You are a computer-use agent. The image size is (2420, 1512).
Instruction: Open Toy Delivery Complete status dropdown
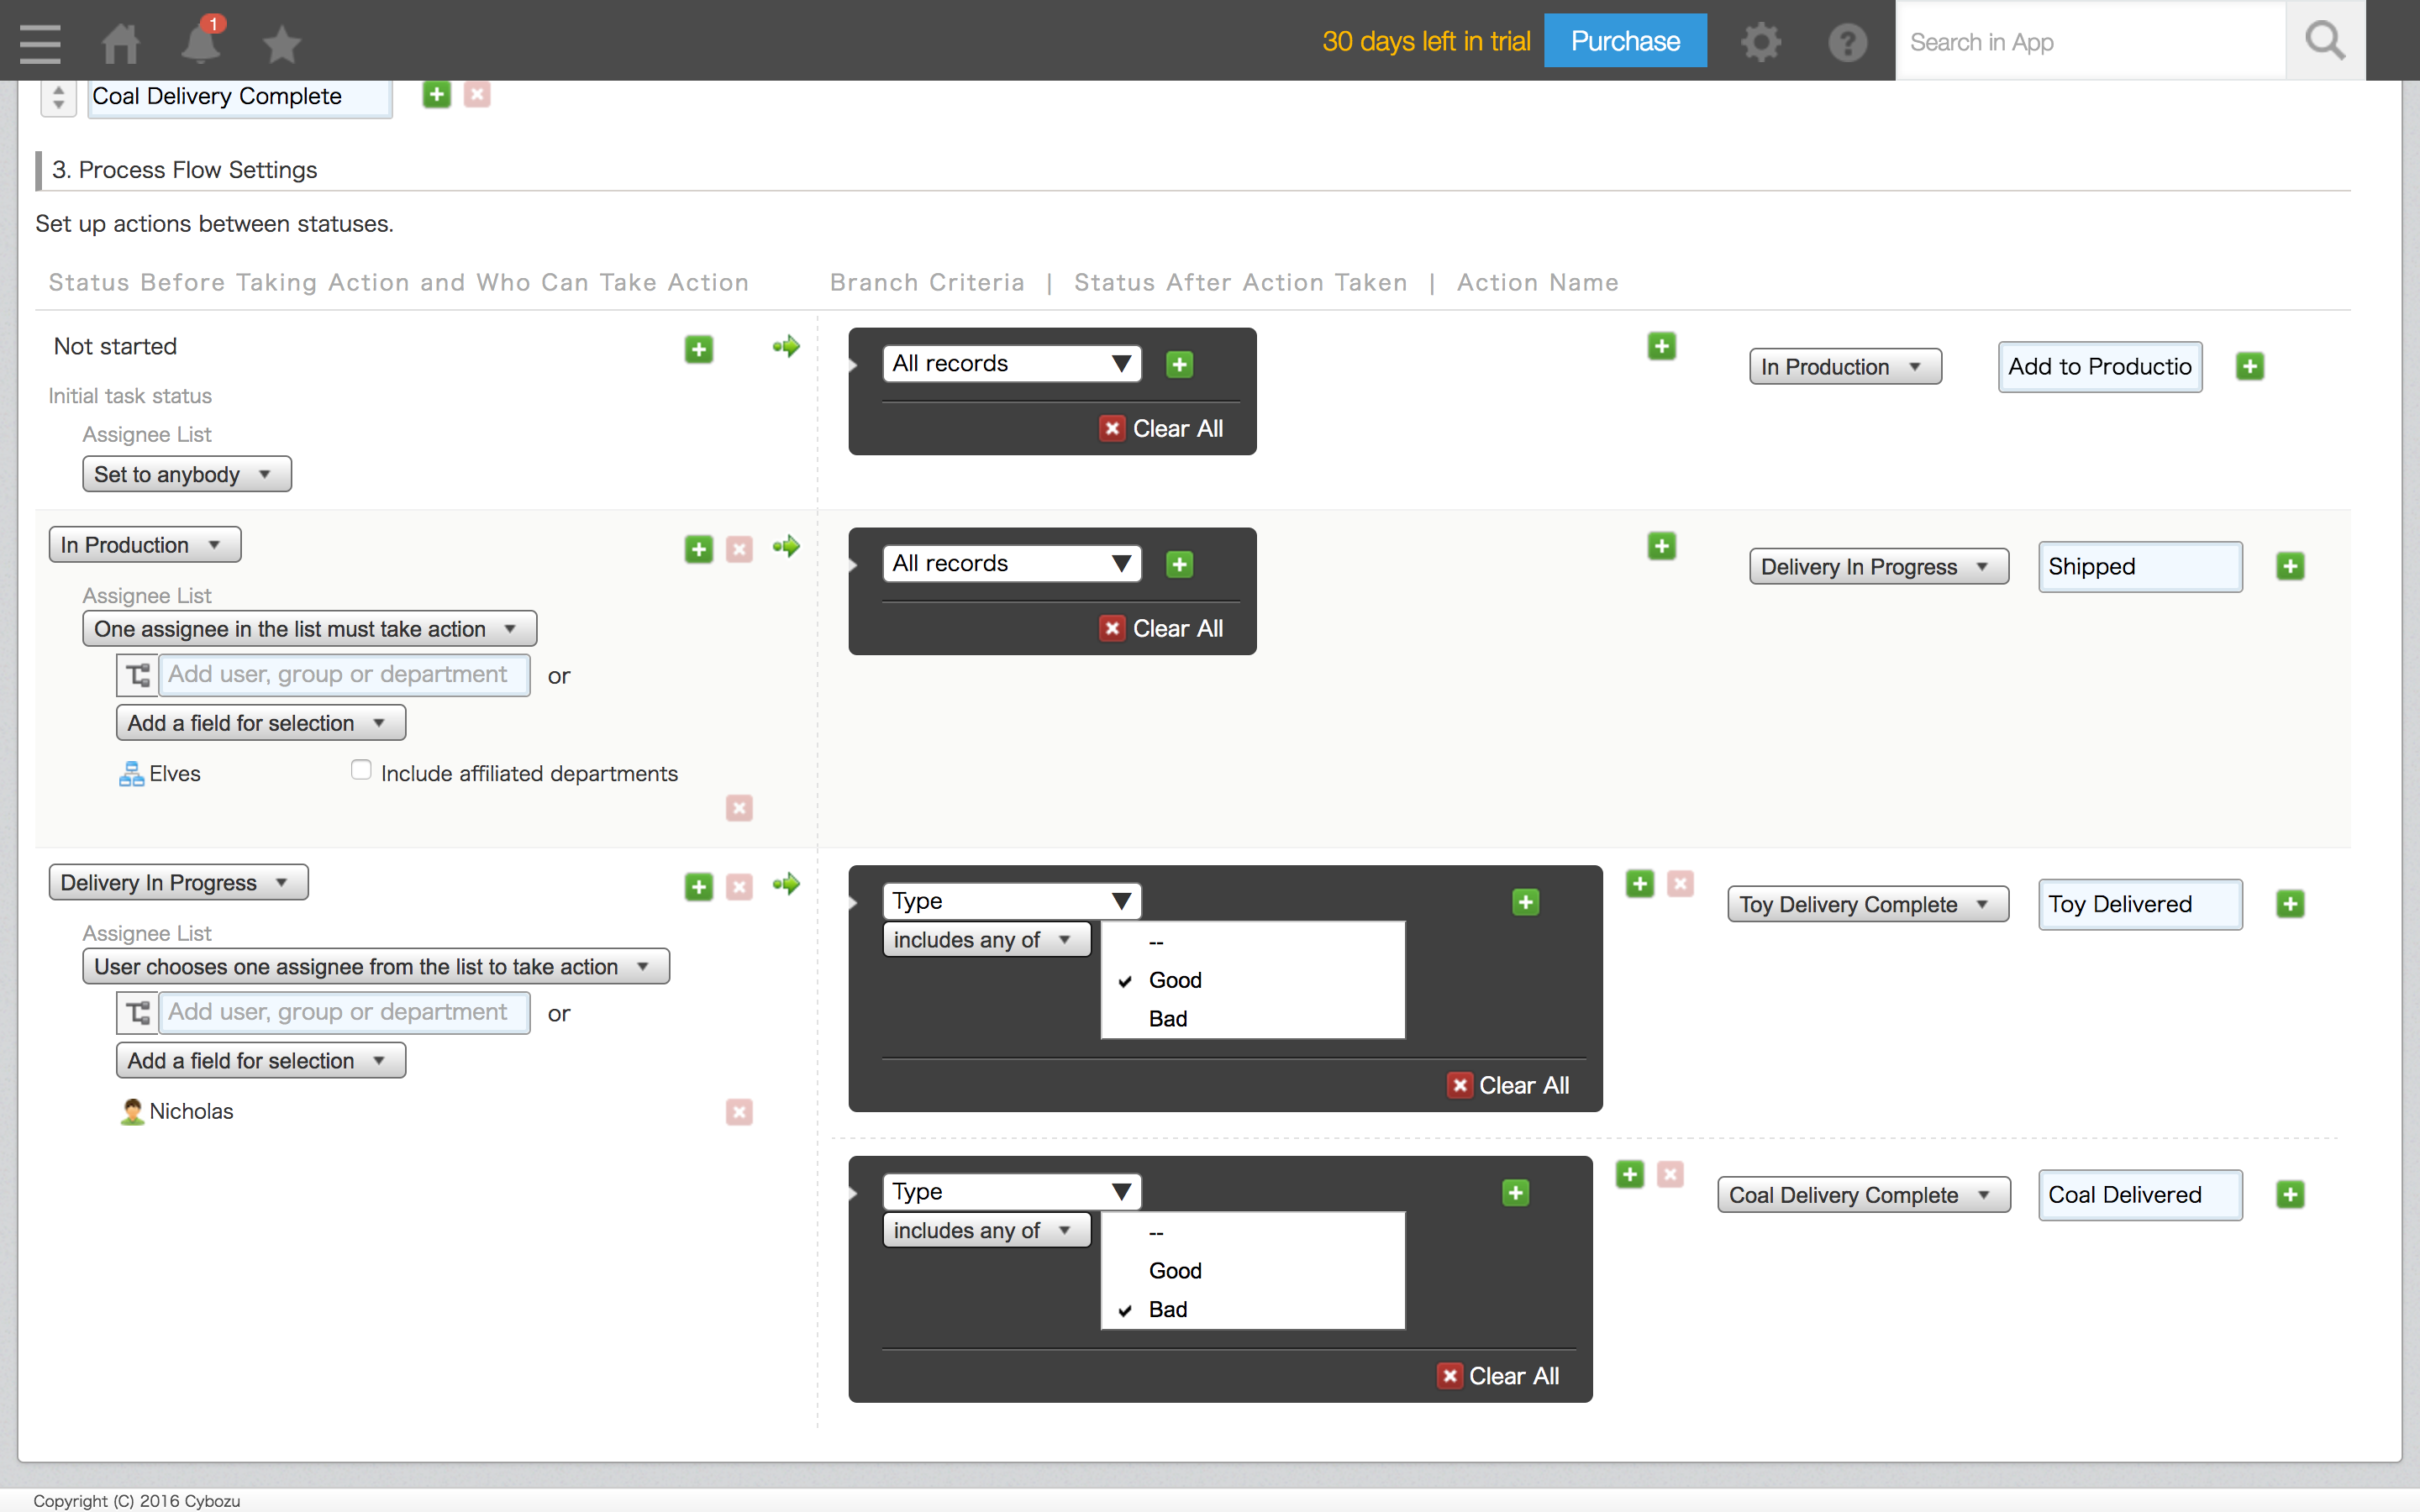tap(1868, 904)
